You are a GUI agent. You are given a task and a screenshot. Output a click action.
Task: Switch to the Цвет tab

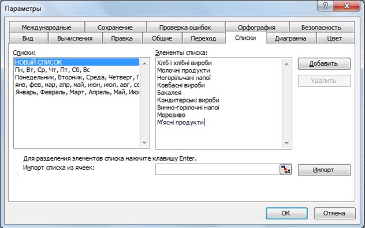click(x=334, y=39)
